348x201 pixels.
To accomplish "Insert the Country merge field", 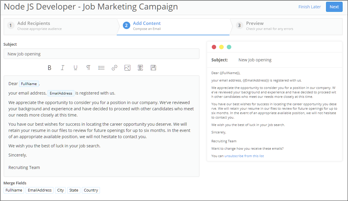I will (x=91, y=190).
